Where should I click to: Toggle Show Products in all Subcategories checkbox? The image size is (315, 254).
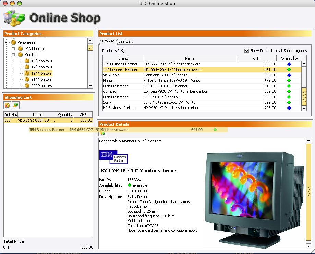point(246,51)
